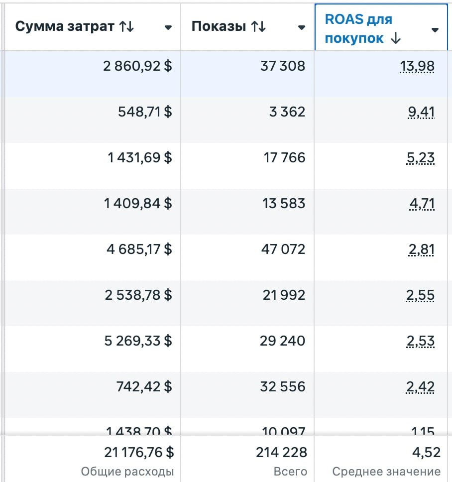Click the descending arrow in ROAS для покупок header

(395, 39)
